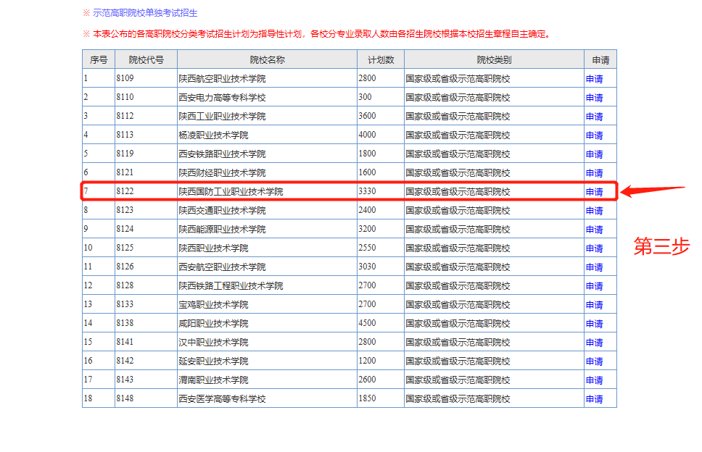The height and width of the screenshot is (452, 702).
Task: Click 申请 for 西安航空职业技术学院
Action: (x=594, y=267)
